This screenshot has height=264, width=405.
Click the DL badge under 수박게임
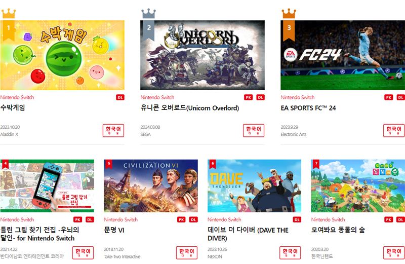[120, 97]
